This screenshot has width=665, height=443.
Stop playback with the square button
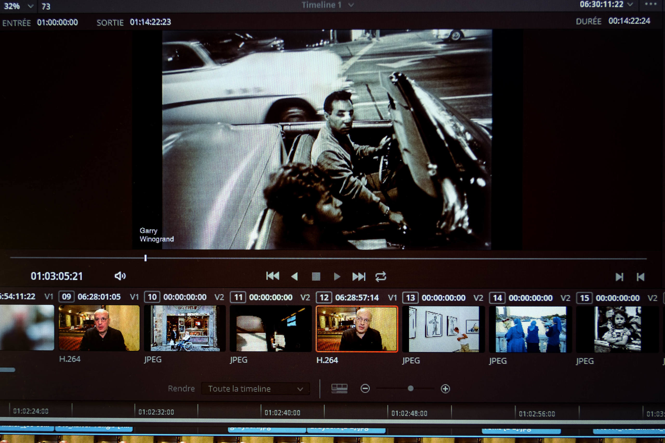point(316,276)
